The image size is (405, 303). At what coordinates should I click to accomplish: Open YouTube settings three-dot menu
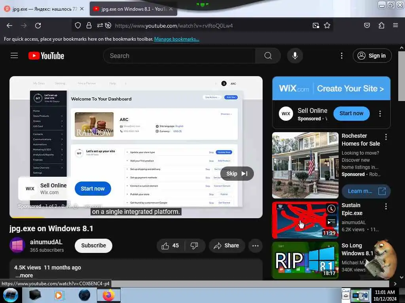(x=341, y=56)
